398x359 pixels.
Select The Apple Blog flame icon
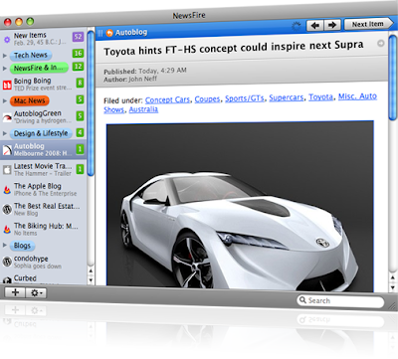pos(7,190)
